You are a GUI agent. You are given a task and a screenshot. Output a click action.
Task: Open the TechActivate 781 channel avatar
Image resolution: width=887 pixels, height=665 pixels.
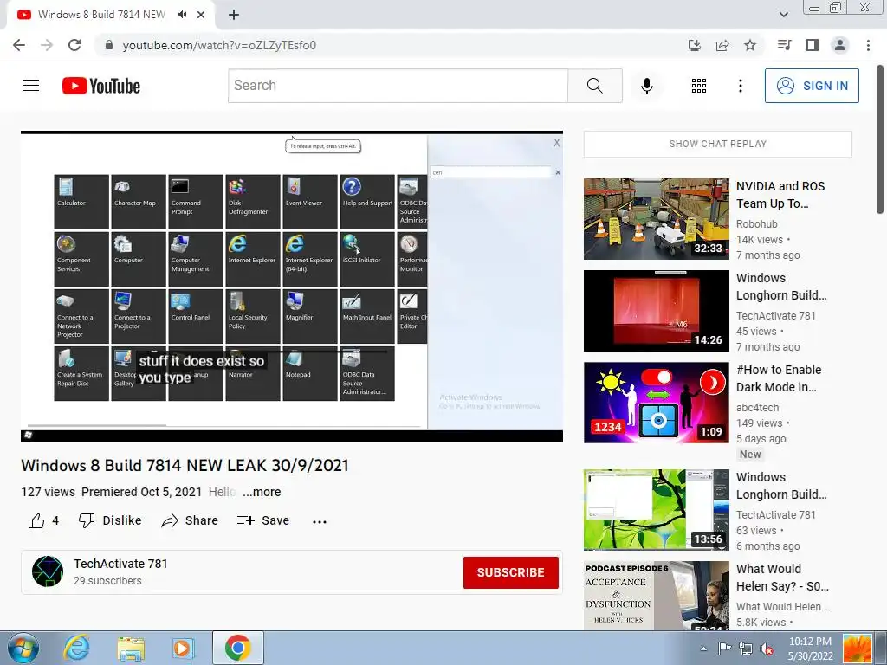pyautogui.click(x=48, y=571)
